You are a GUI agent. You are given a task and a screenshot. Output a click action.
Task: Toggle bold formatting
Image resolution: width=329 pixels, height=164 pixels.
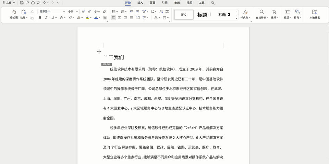pyautogui.click(x=40, y=18)
